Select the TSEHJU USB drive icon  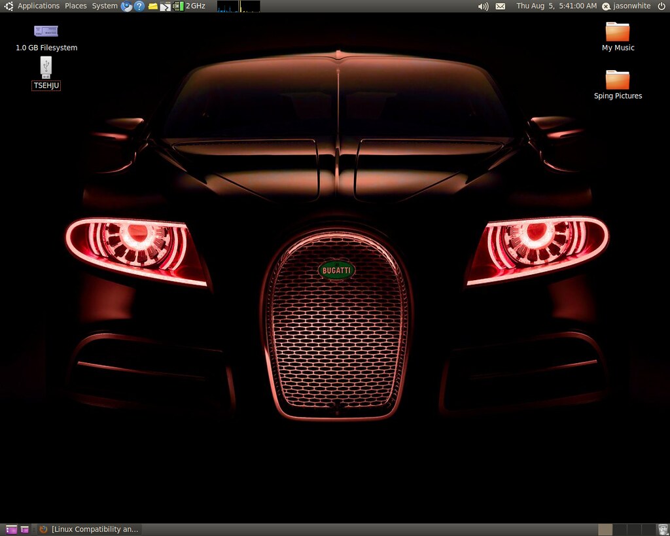(x=46, y=73)
